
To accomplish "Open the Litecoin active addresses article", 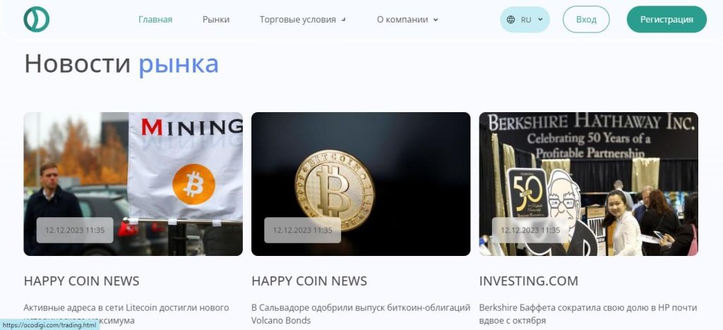I will pos(126,314).
